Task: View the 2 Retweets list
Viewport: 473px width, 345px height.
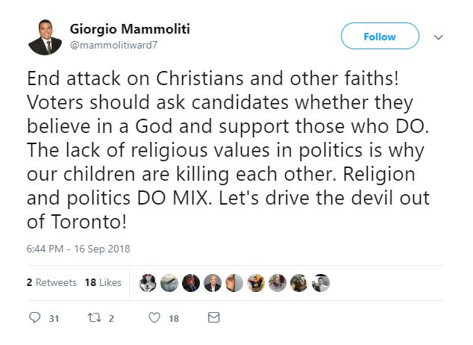Action: pos(51,283)
